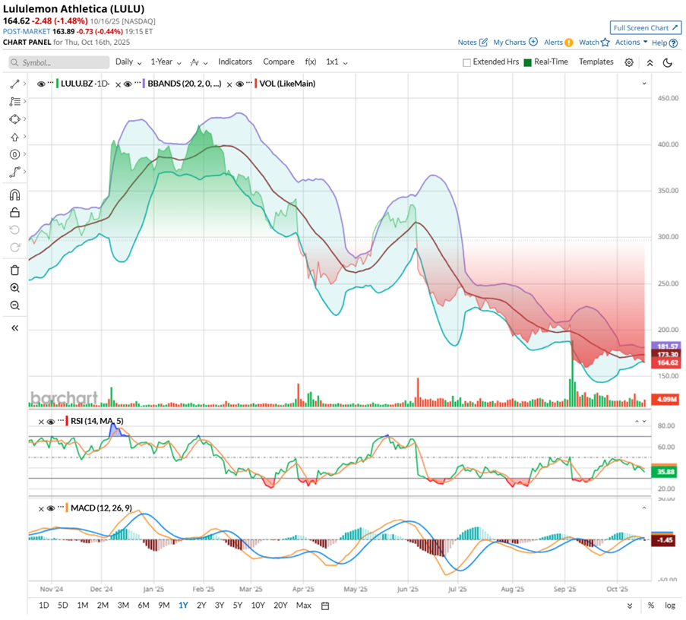Image resolution: width=686 pixels, height=620 pixels.
Task: Toggle percent scale button
Action: 651,606
